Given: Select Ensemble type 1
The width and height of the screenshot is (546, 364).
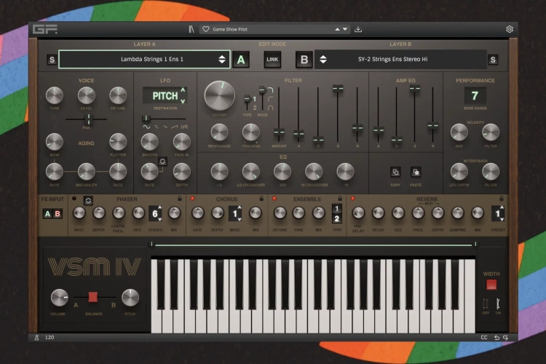Looking at the screenshot, I should (x=337, y=209).
